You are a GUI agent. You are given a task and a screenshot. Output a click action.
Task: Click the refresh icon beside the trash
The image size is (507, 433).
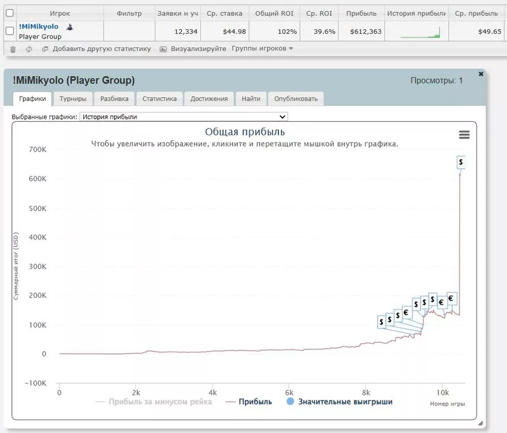29,49
